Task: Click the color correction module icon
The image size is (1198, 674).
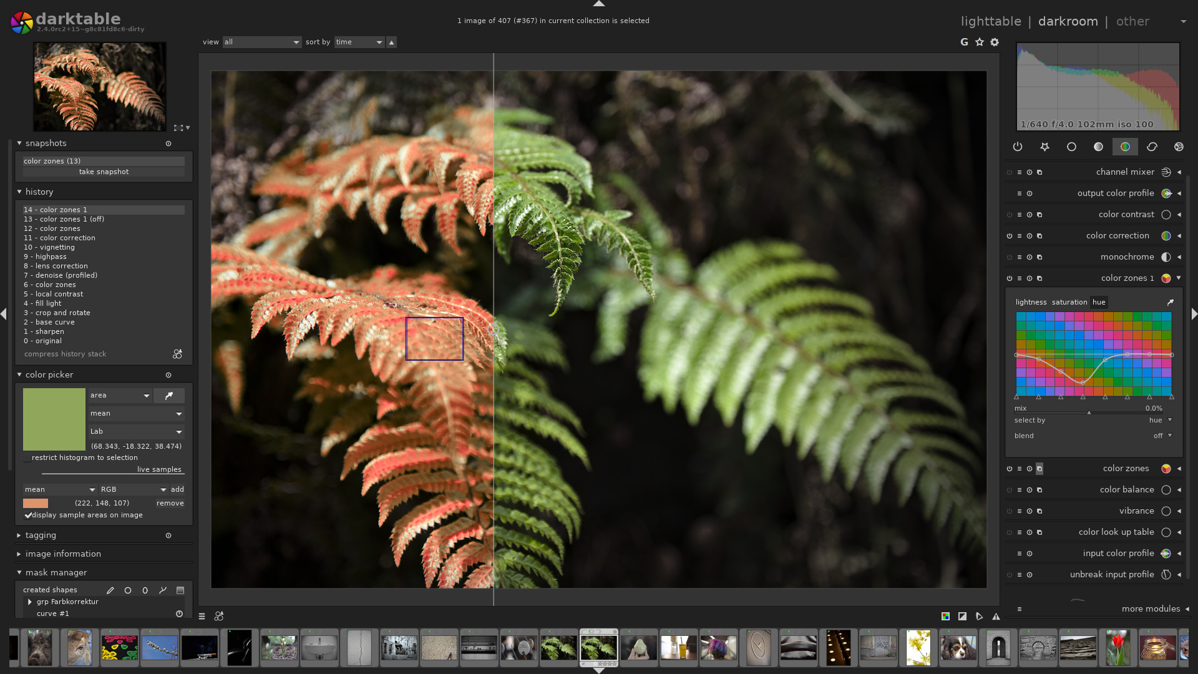Action: point(1166,236)
